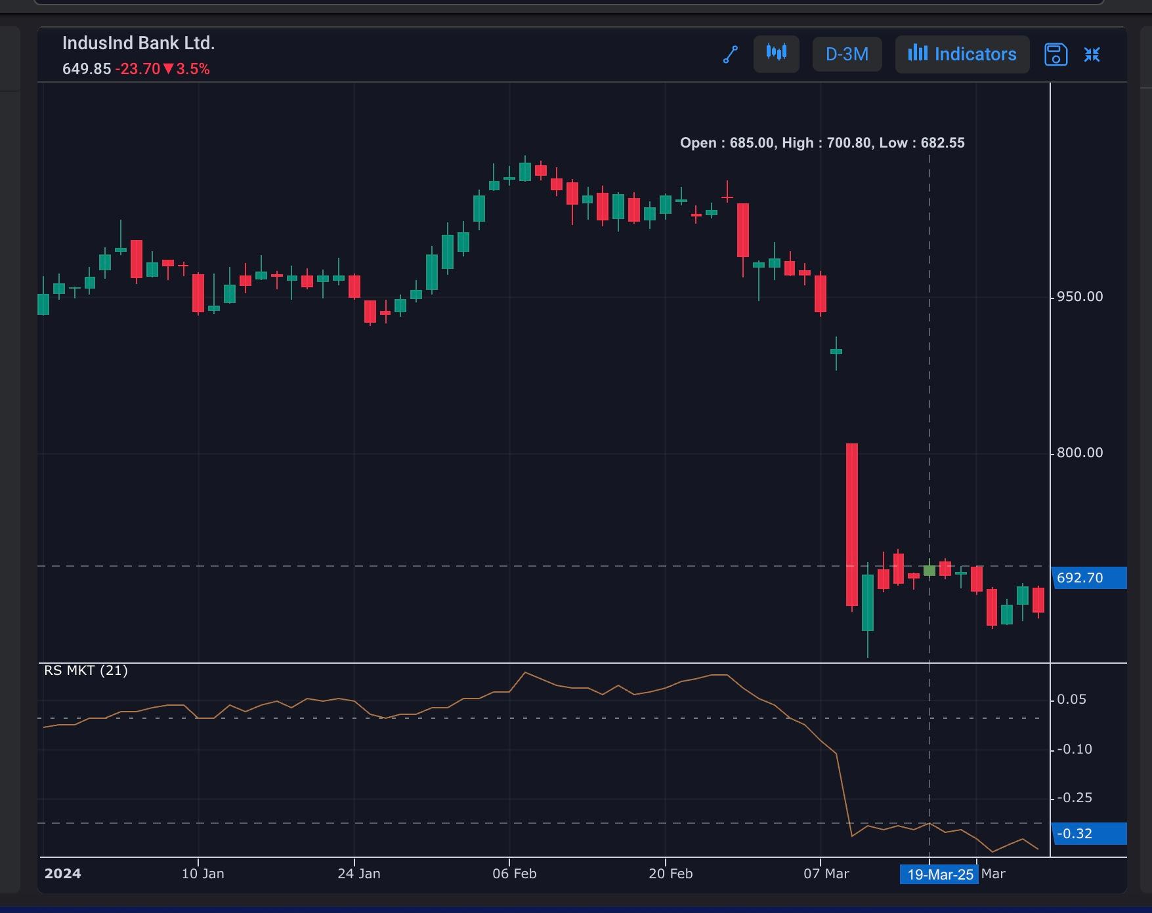Click the -0.25 RS scale label
The width and height of the screenshot is (1152, 913).
click(x=1075, y=798)
